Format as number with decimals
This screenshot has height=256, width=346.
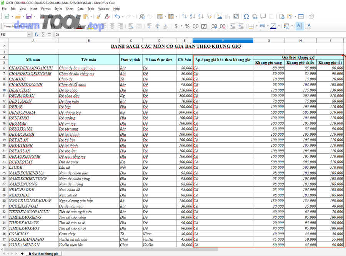coord(196,26)
